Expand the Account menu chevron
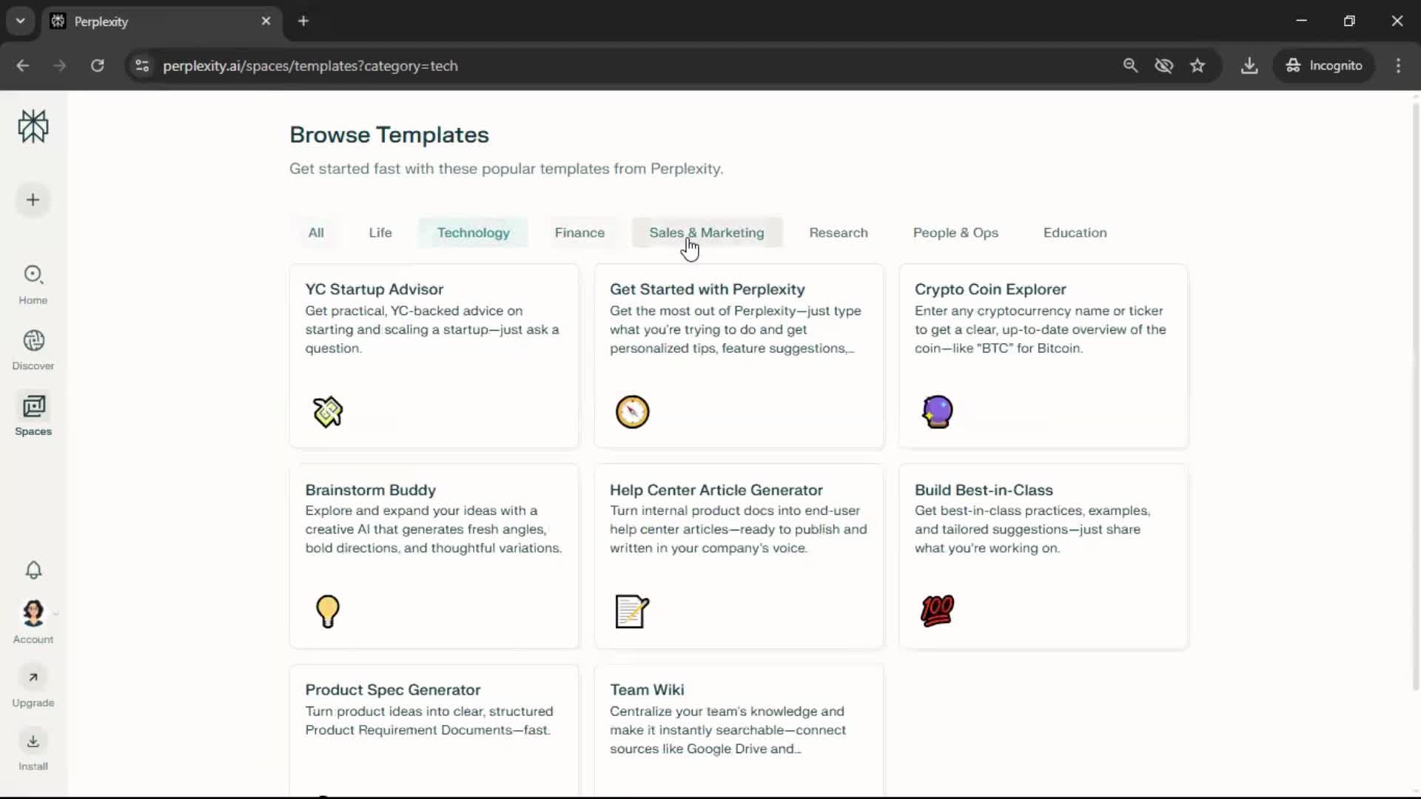Image resolution: width=1421 pixels, height=799 pixels. pos(56,613)
